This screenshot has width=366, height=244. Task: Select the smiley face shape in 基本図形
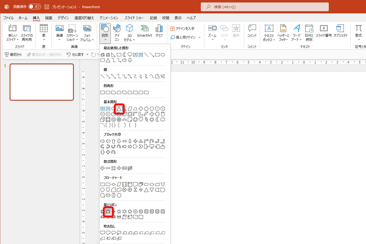click(135, 119)
